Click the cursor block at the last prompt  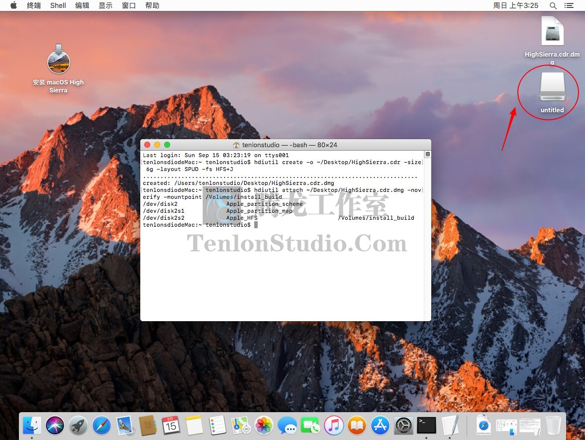(x=256, y=225)
